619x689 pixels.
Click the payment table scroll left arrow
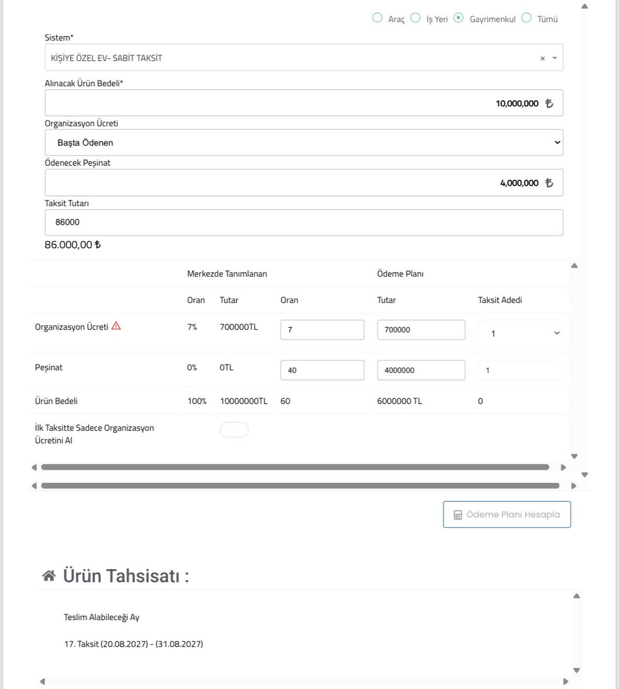[34, 467]
